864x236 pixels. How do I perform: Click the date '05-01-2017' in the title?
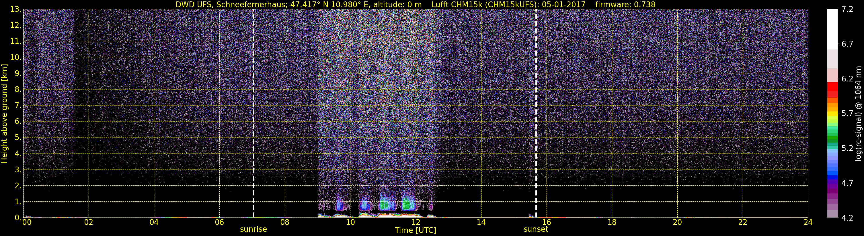click(x=563, y=4)
